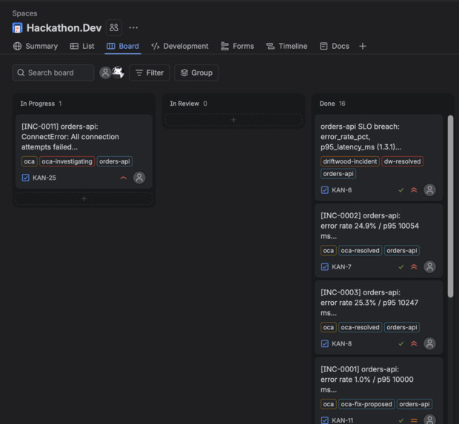Click the task type icon for KAN-25
The height and width of the screenshot is (424, 459).
coord(25,178)
